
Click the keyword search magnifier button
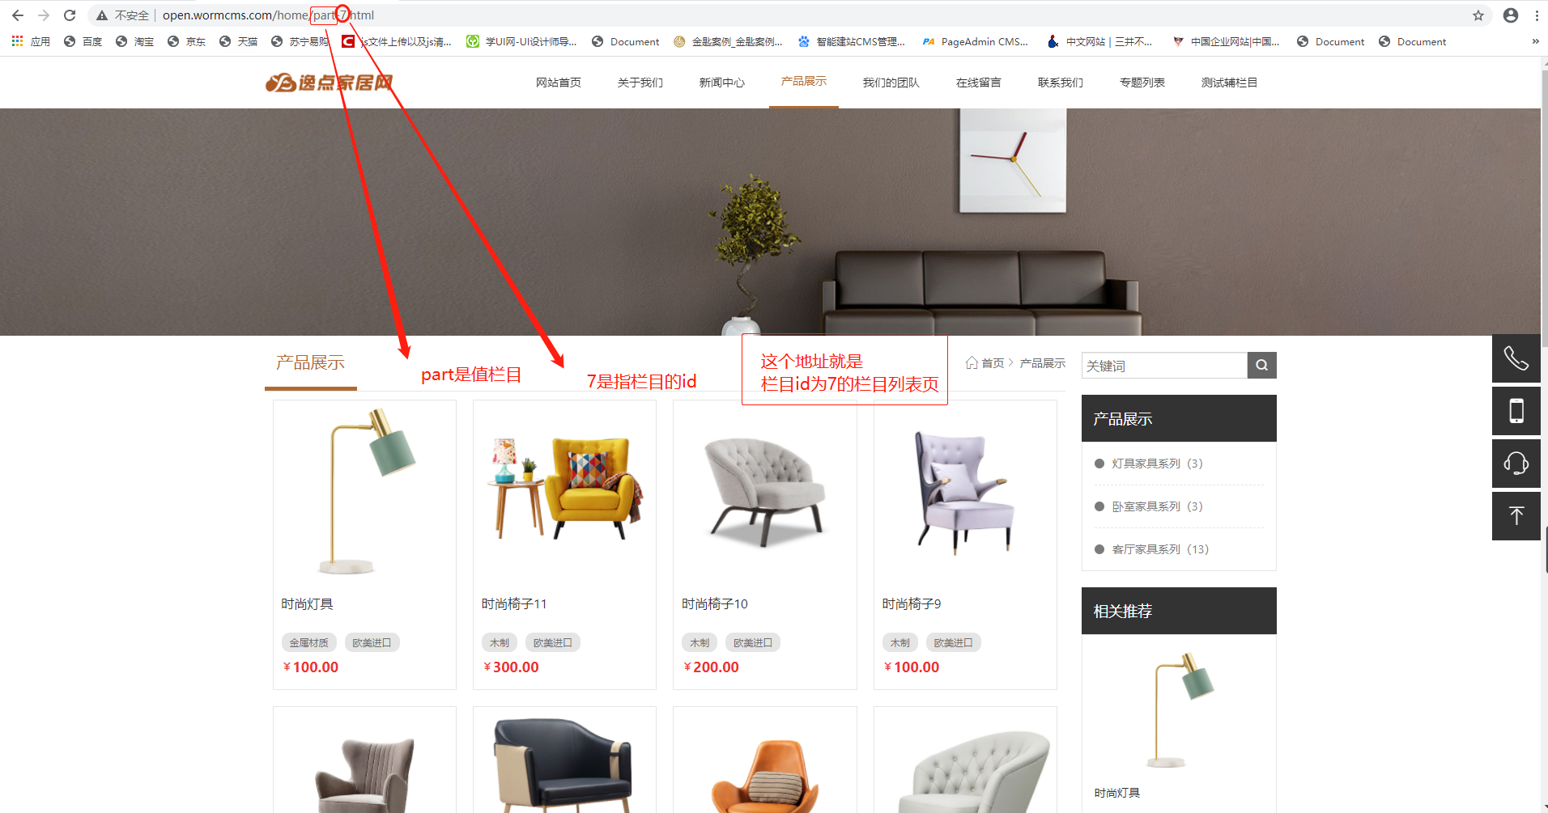coord(1261,365)
